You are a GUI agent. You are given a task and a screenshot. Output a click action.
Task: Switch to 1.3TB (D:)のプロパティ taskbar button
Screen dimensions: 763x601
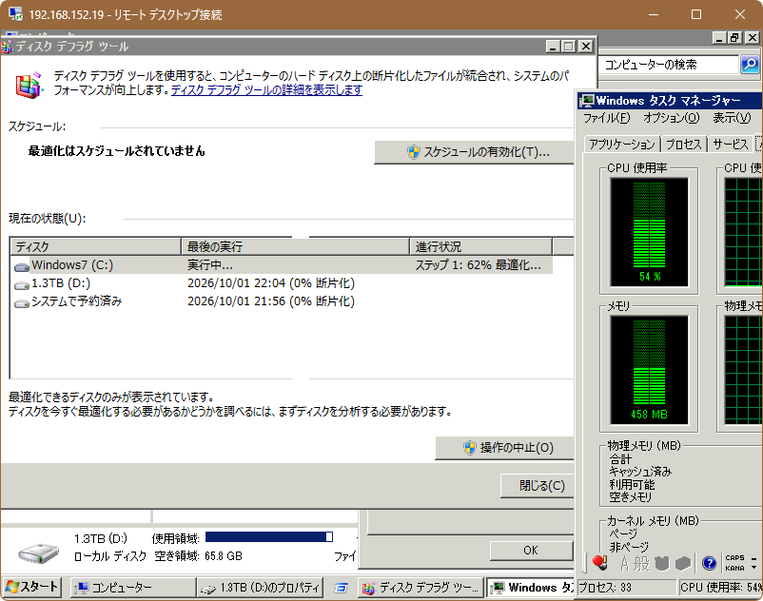(261, 588)
